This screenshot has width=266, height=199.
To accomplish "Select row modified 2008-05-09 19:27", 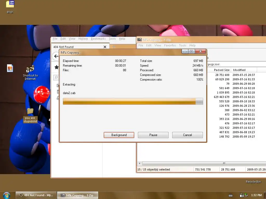I will pyautogui.click(x=236, y=137).
